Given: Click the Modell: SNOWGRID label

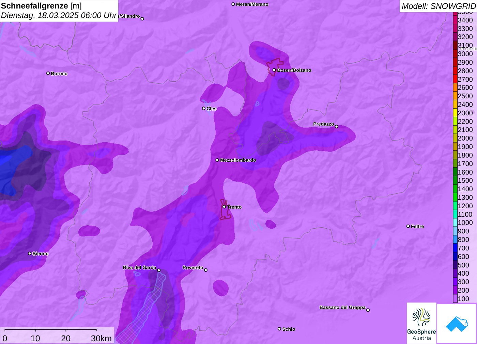Looking at the screenshot, I should tap(438, 6).
